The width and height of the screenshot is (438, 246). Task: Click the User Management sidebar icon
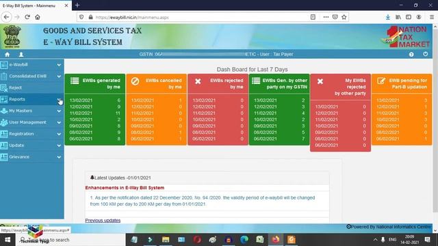[x=4, y=122]
